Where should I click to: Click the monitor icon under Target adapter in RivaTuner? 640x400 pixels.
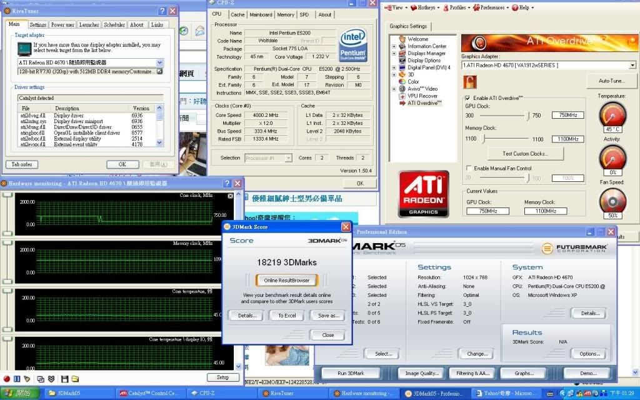pyautogui.click(x=24, y=49)
